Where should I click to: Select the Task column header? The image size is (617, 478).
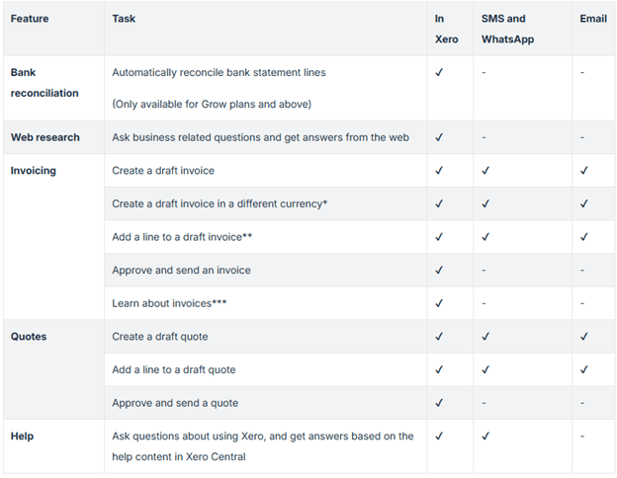click(x=125, y=19)
